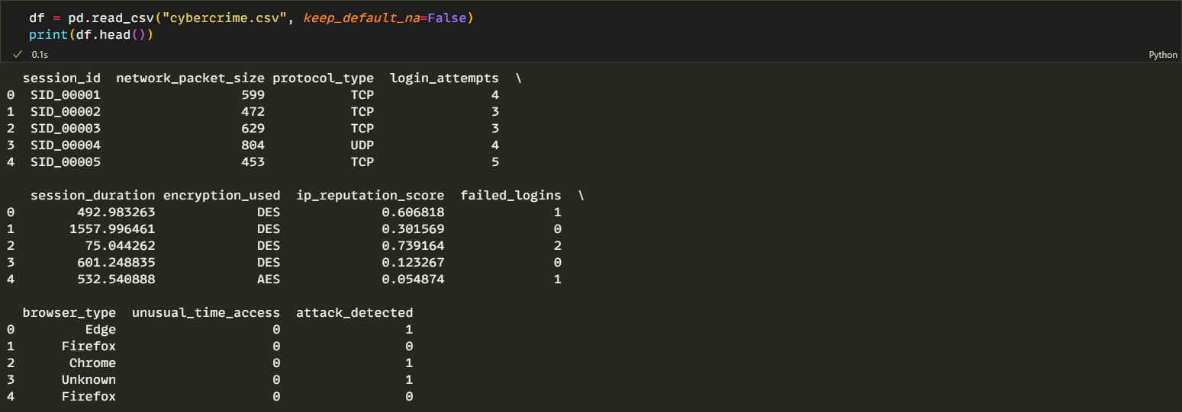
Task: Click the False value in the code
Action: [446, 18]
